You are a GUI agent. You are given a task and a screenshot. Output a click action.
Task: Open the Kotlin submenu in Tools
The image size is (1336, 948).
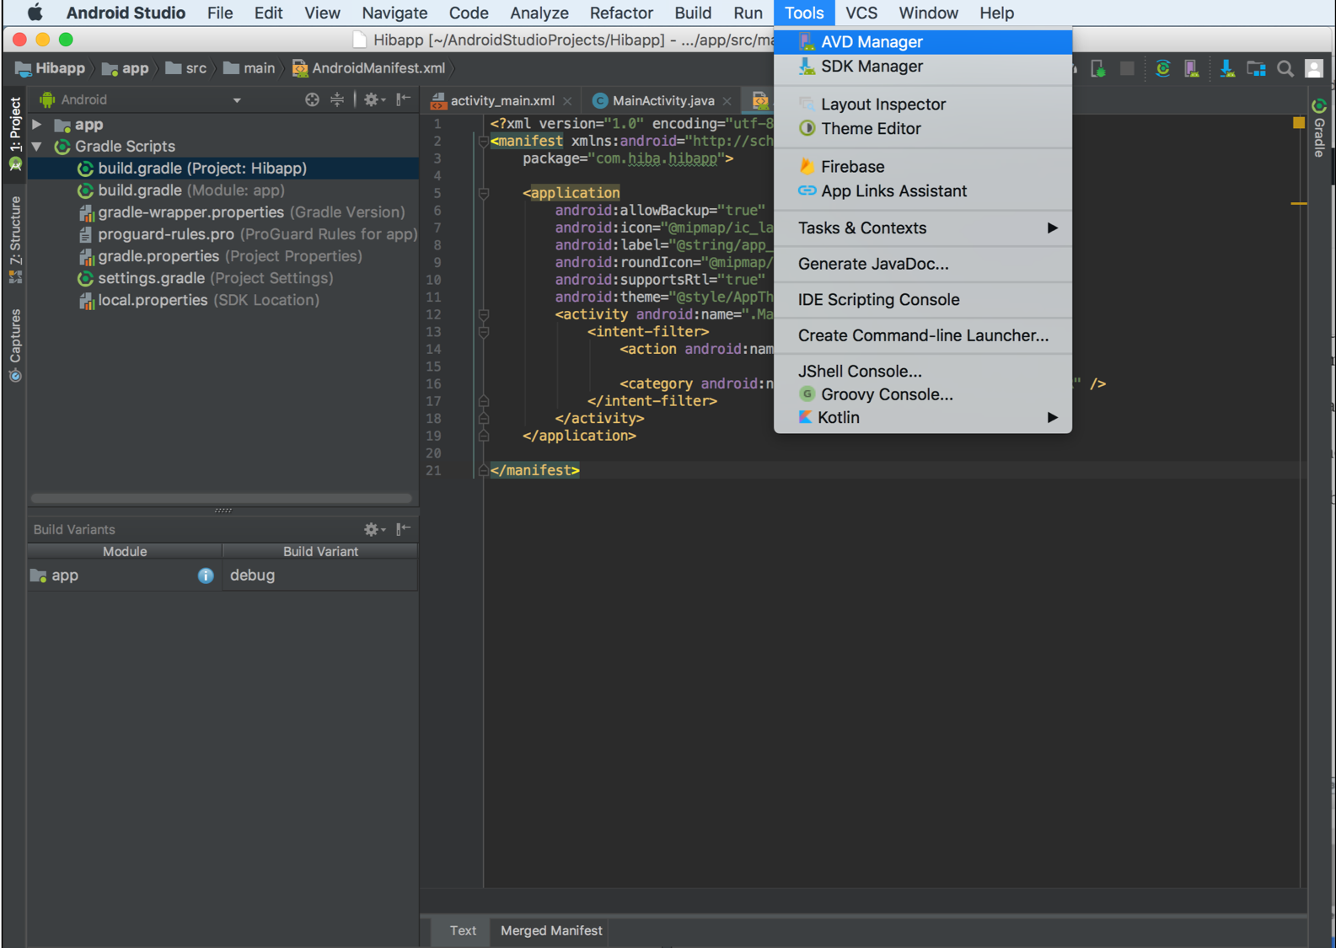coord(923,418)
